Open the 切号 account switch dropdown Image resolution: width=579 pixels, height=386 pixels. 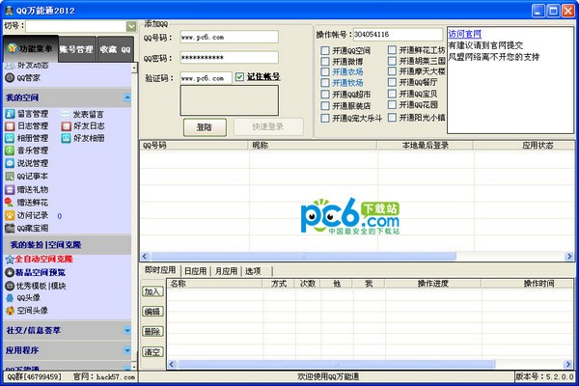coord(131,26)
